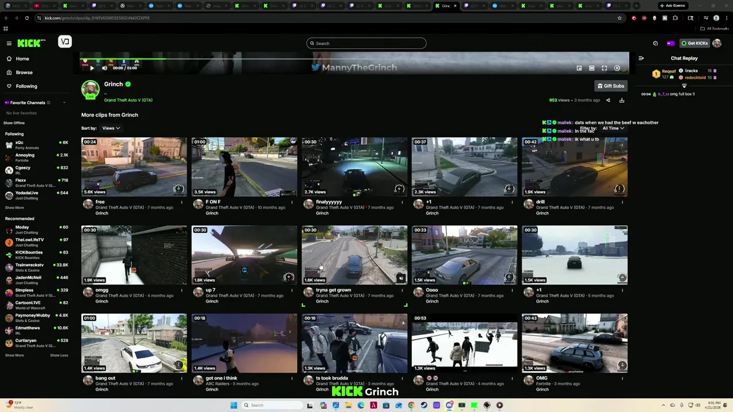This screenshot has width=733, height=412.
Task: Open the sidebar hamburger menu
Action: click(x=9, y=43)
